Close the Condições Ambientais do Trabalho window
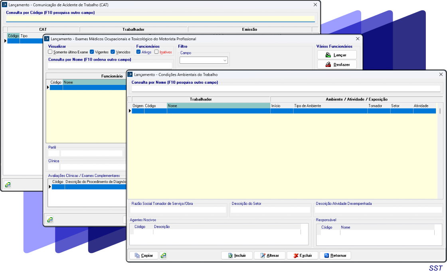Screen dimensions: 447x273 click(441, 75)
